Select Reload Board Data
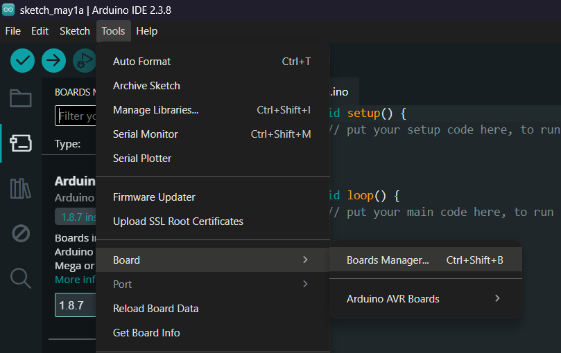This screenshot has width=561, height=353. tap(212, 309)
